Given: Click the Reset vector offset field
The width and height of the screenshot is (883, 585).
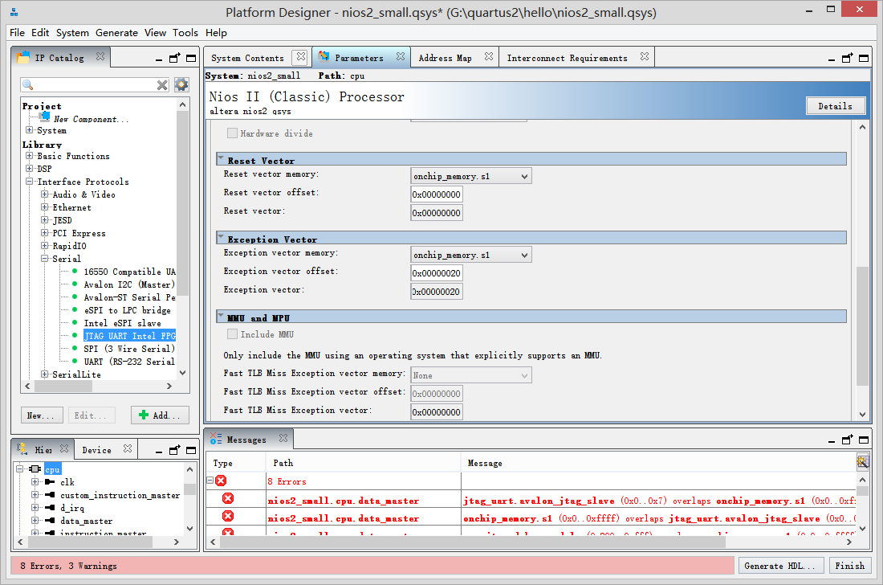Looking at the screenshot, I should (x=437, y=194).
